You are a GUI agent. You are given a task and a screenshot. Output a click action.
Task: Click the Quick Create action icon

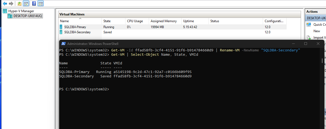click(x=309, y=25)
